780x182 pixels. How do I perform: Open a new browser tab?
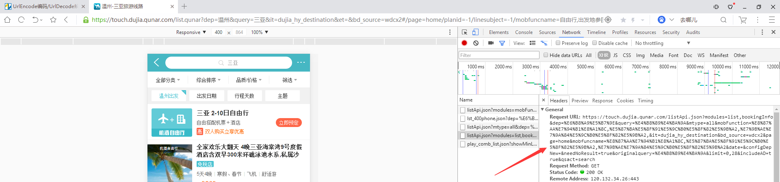184,6
